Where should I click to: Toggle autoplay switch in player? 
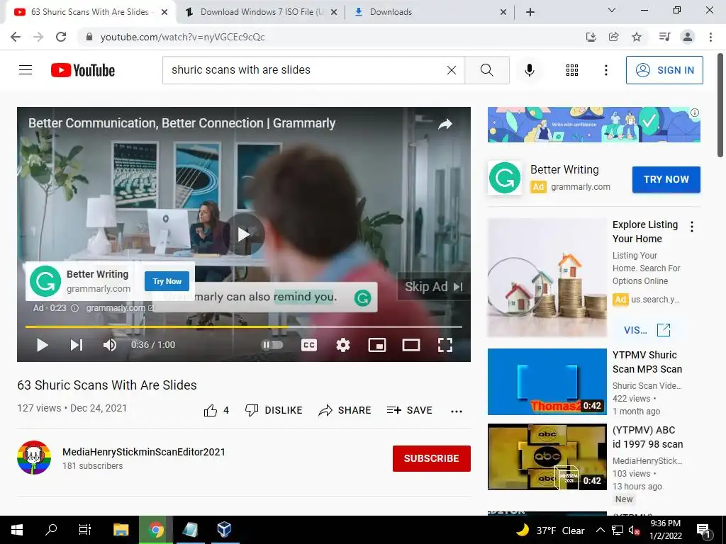click(x=272, y=345)
